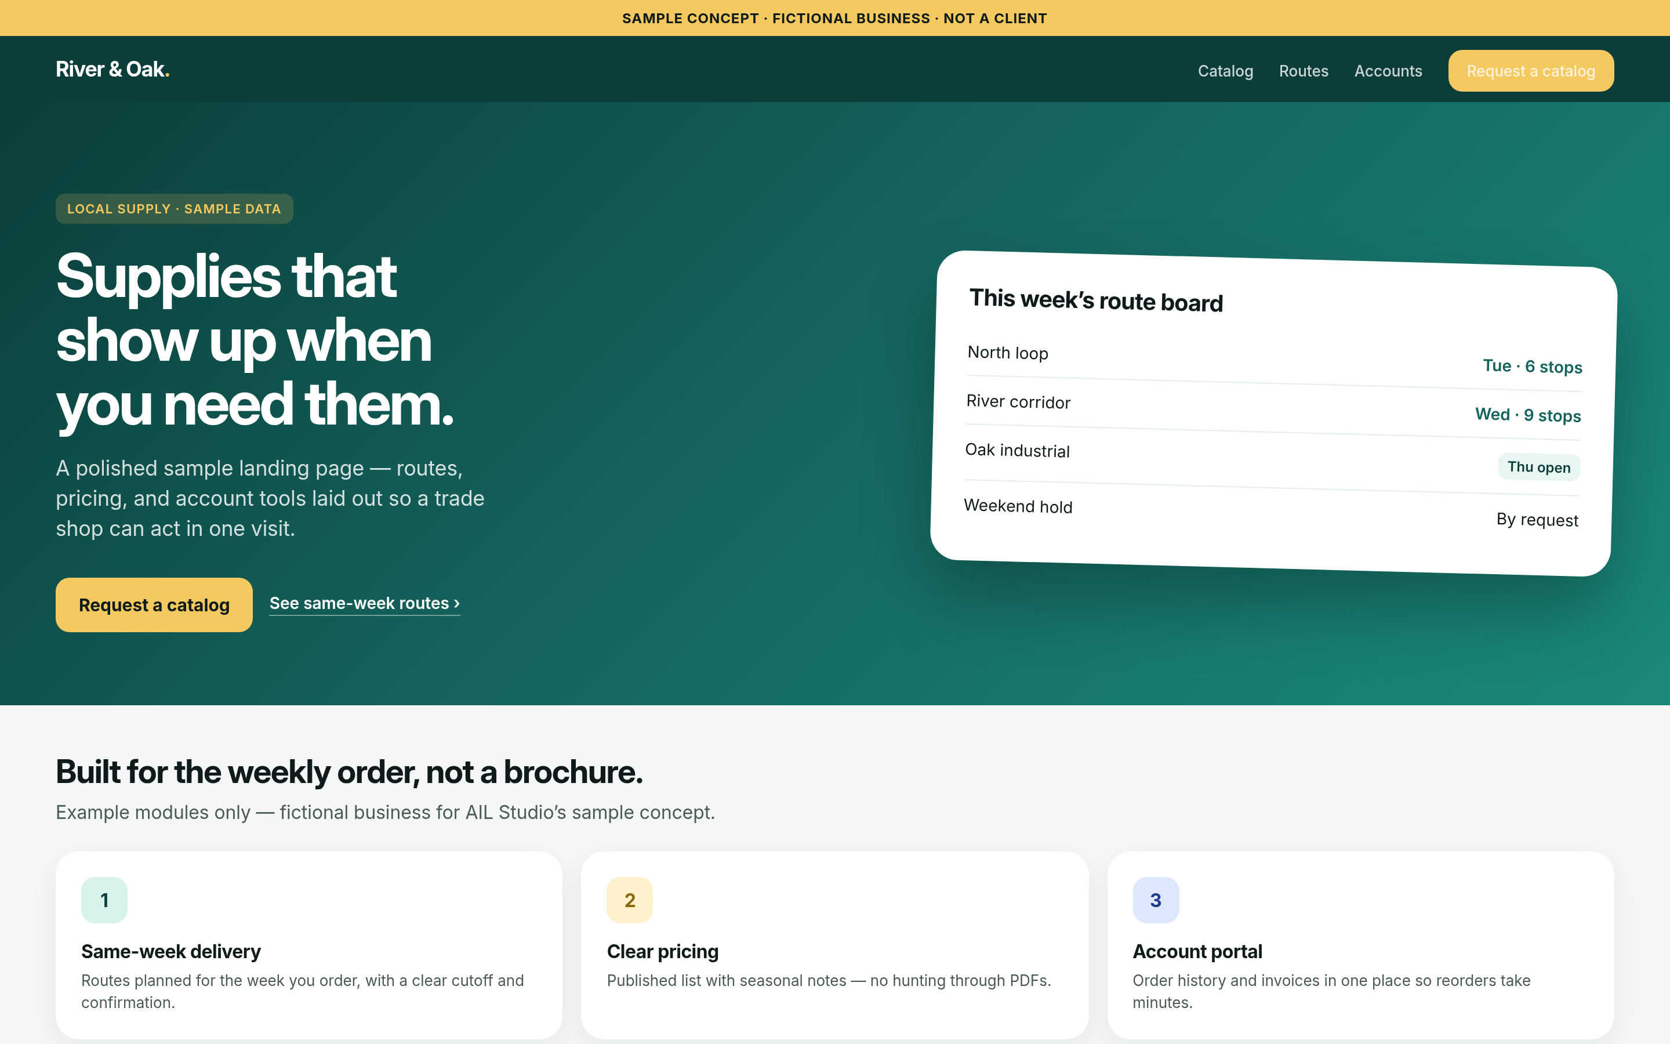Click the polished sample landing page paragraph
Viewport: 1670px width, 1044px height.
tap(270, 499)
